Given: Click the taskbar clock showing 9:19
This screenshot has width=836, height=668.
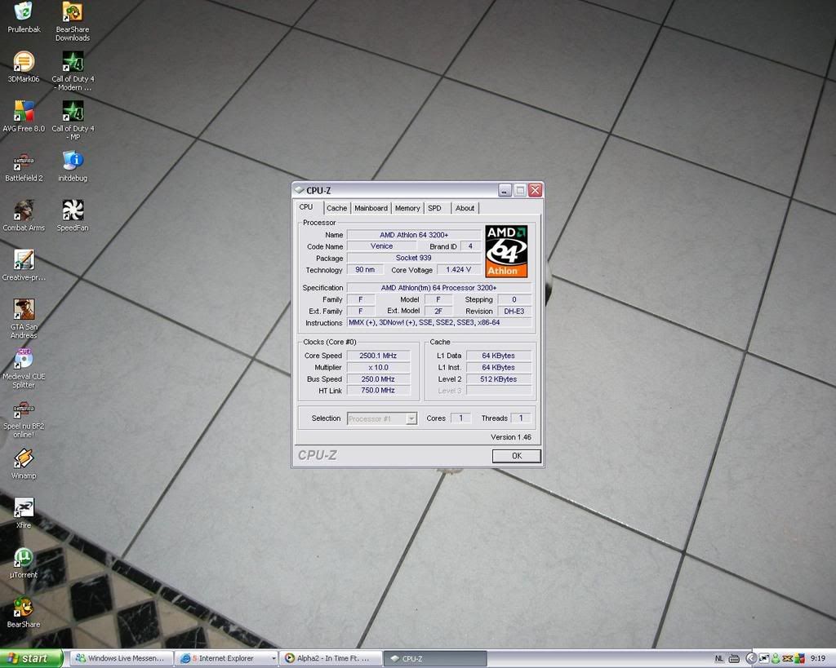Looking at the screenshot, I should click(818, 658).
